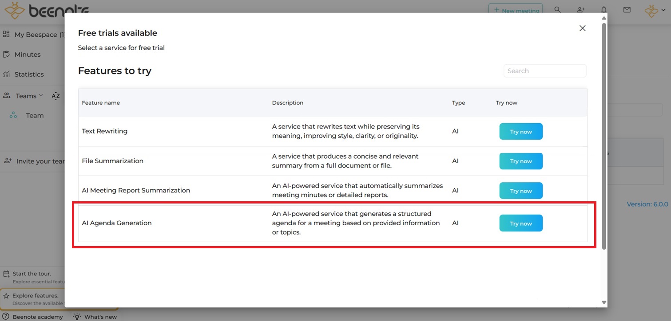
Task: Click the dialog vertical scrollbar
Action: click(x=604, y=133)
